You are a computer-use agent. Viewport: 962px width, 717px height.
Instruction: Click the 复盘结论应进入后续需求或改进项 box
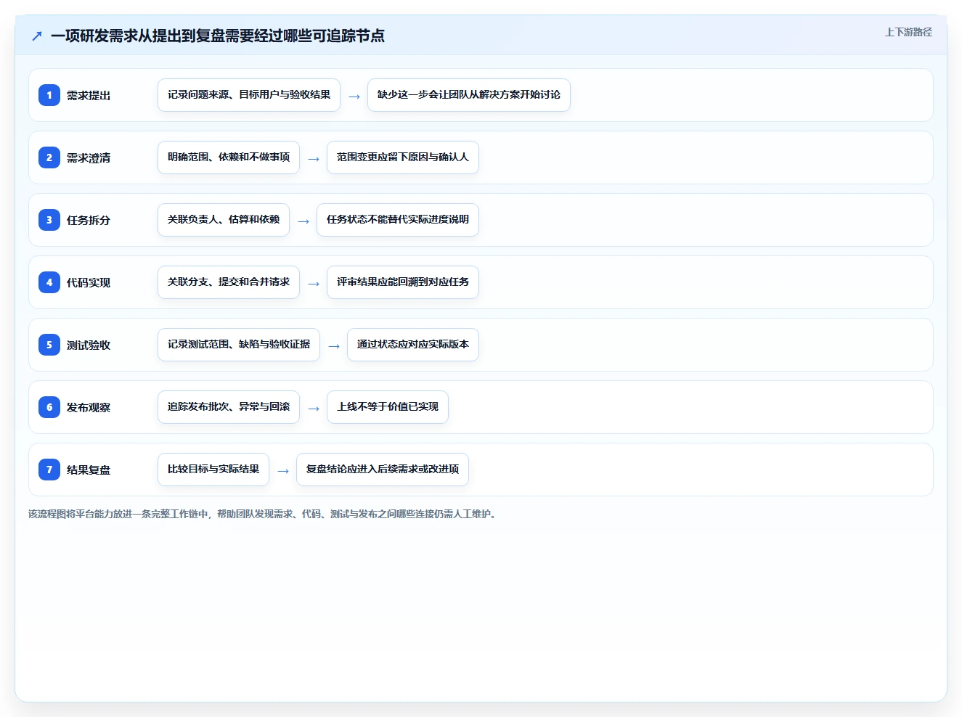[383, 470]
